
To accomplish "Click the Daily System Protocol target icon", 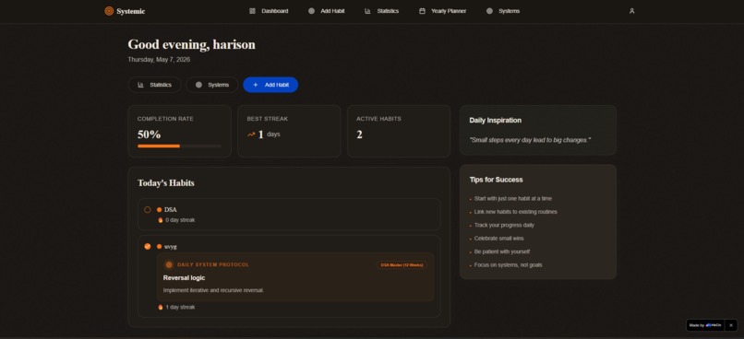I will point(169,264).
